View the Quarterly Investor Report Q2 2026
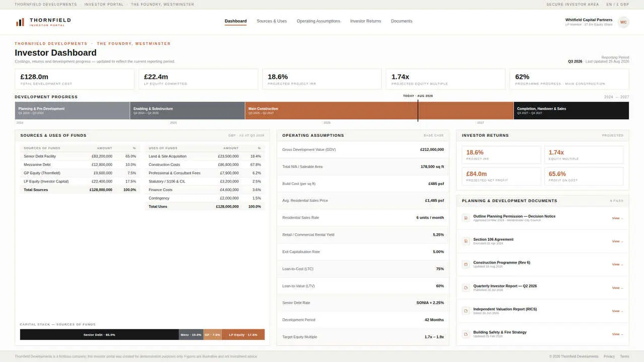This screenshot has height=362, width=644. [617, 288]
